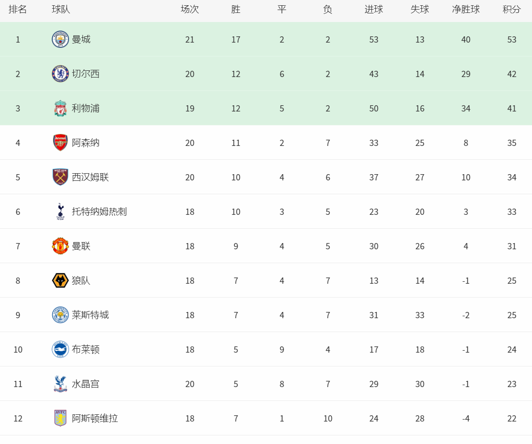Click the Arsenal club crest
Viewport: 532px width, 444px height.
click(60, 143)
